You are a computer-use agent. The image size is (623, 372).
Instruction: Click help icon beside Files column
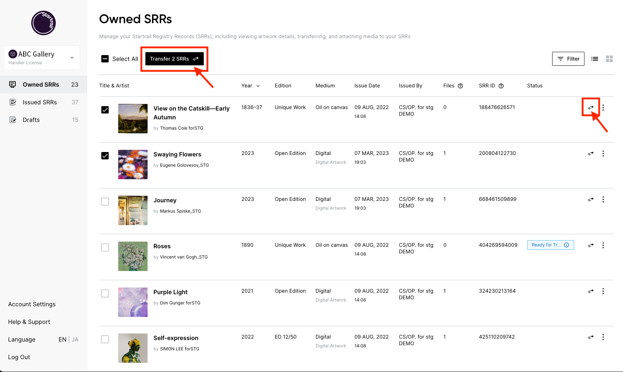tap(460, 86)
